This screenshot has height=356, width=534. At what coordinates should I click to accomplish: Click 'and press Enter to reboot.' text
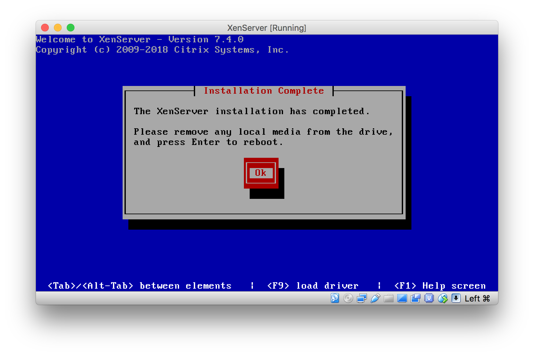pos(209,142)
